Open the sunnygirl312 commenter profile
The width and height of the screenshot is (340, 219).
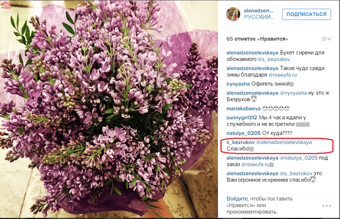(242, 118)
